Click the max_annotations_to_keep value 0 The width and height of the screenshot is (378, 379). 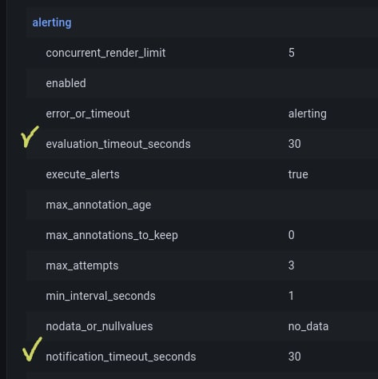click(292, 235)
